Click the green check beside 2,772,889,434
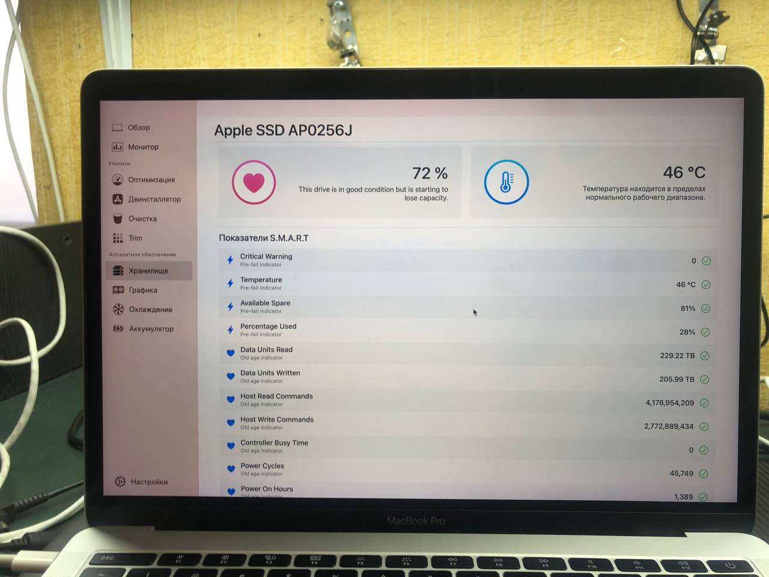 click(704, 427)
